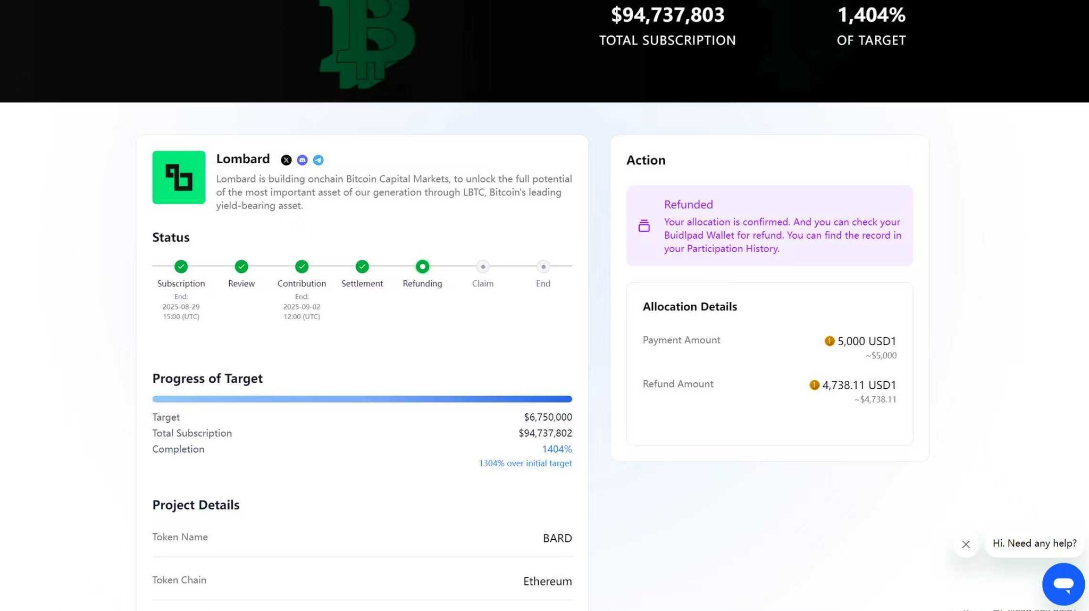Click the '1304% over initial target' text

[525, 463]
